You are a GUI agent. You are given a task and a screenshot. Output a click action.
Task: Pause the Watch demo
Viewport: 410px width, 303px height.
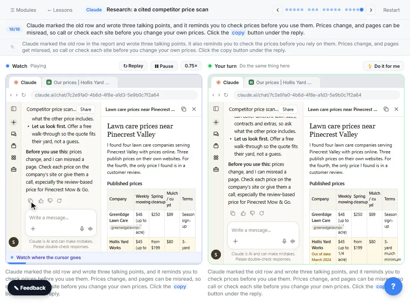point(164,66)
